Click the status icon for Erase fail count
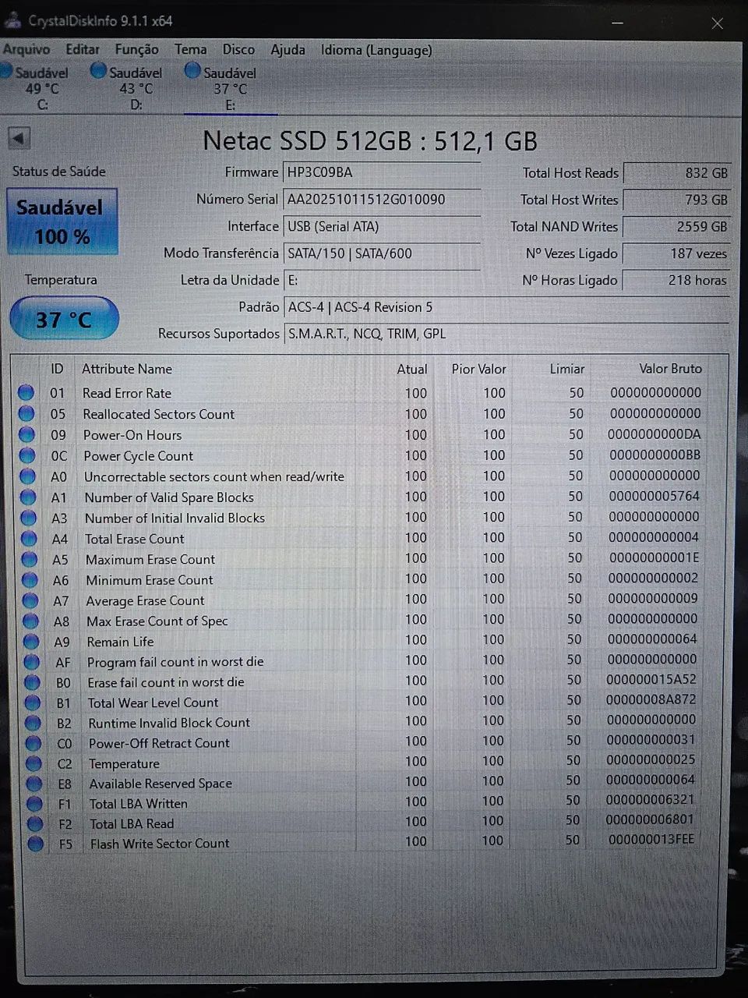 click(x=32, y=681)
